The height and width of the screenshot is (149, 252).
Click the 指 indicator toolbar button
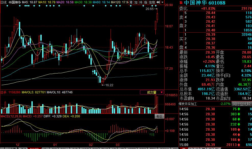coord(146,2)
